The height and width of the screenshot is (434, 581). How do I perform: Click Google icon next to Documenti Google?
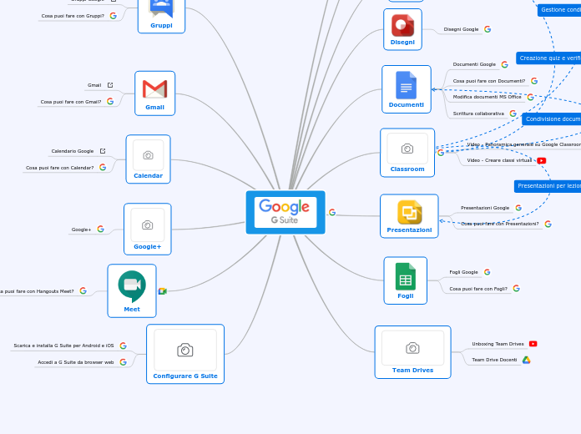505,64
